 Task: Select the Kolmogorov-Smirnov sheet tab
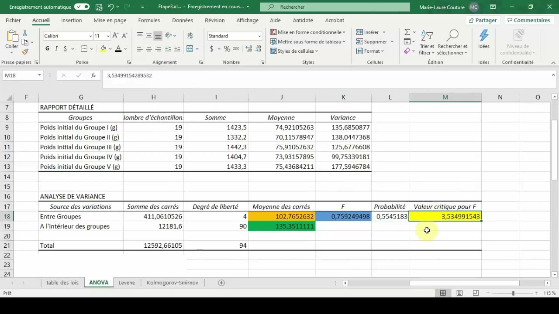pyautogui.click(x=173, y=283)
